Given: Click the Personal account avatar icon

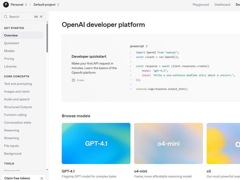Looking at the screenshot, I should (x=6, y=4).
